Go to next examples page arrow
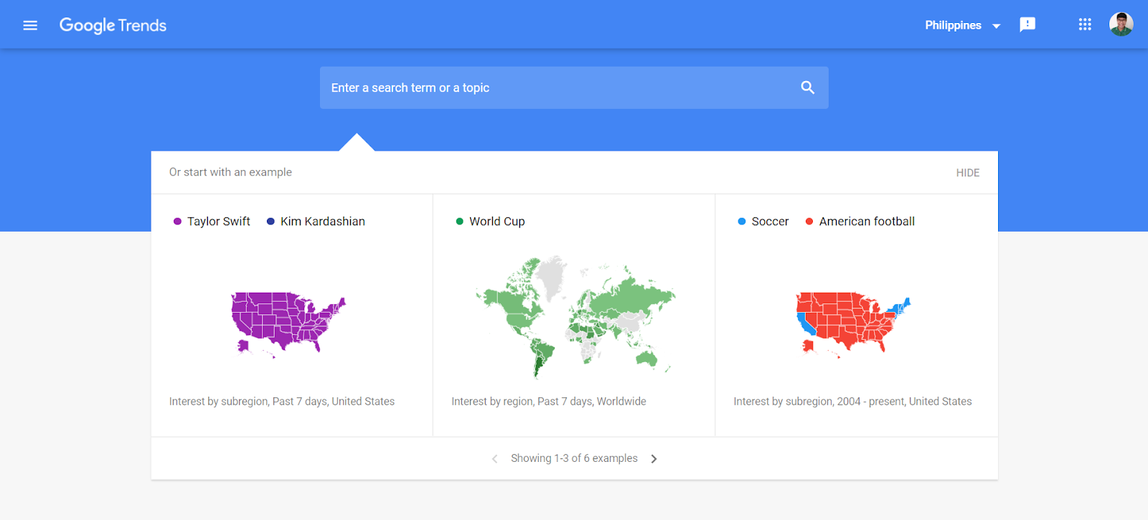Image resolution: width=1148 pixels, height=520 pixels. coord(654,459)
